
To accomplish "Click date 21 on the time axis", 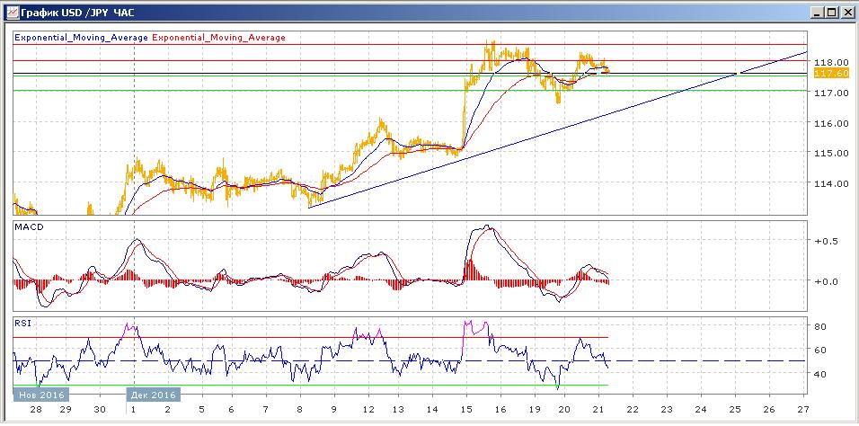I will click(600, 409).
